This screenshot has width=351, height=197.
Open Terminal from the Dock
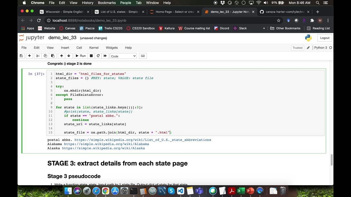click(134, 191)
